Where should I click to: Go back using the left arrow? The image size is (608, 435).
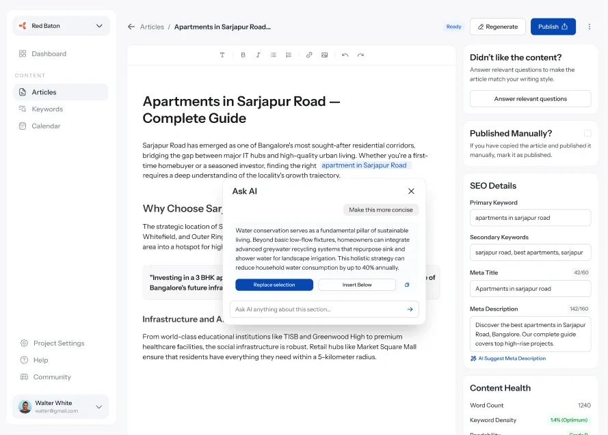[131, 27]
